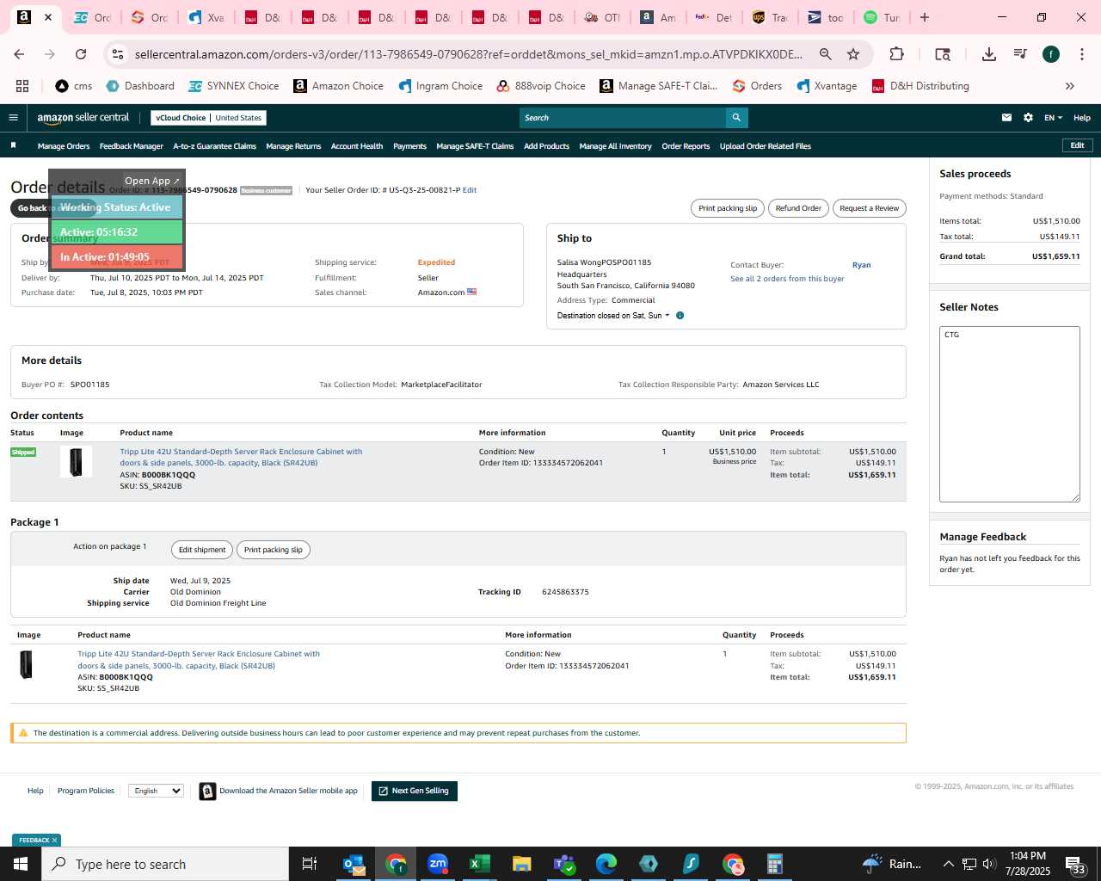Edit the Seller Order ID link
The width and height of the screenshot is (1101, 881).
[x=470, y=190]
